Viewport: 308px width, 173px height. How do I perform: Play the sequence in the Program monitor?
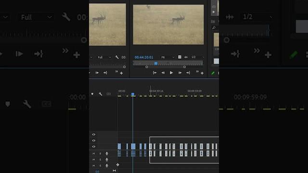tap(171, 73)
